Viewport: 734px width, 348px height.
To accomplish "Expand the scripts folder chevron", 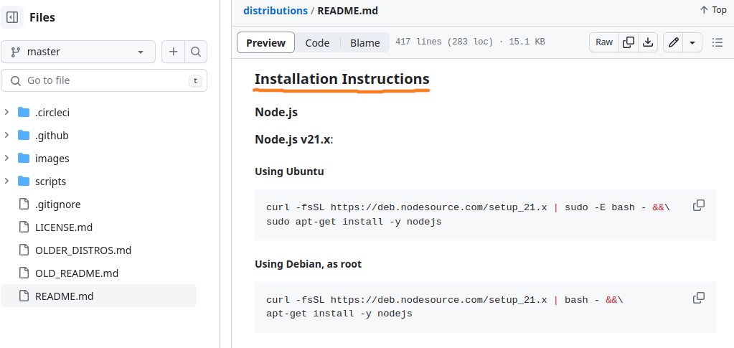I will (x=6, y=181).
